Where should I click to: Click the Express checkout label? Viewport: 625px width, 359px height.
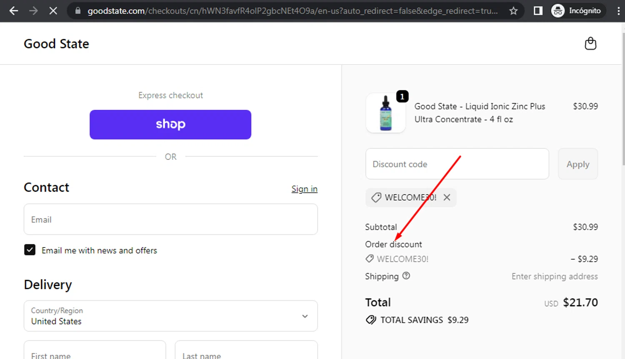click(x=170, y=95)
